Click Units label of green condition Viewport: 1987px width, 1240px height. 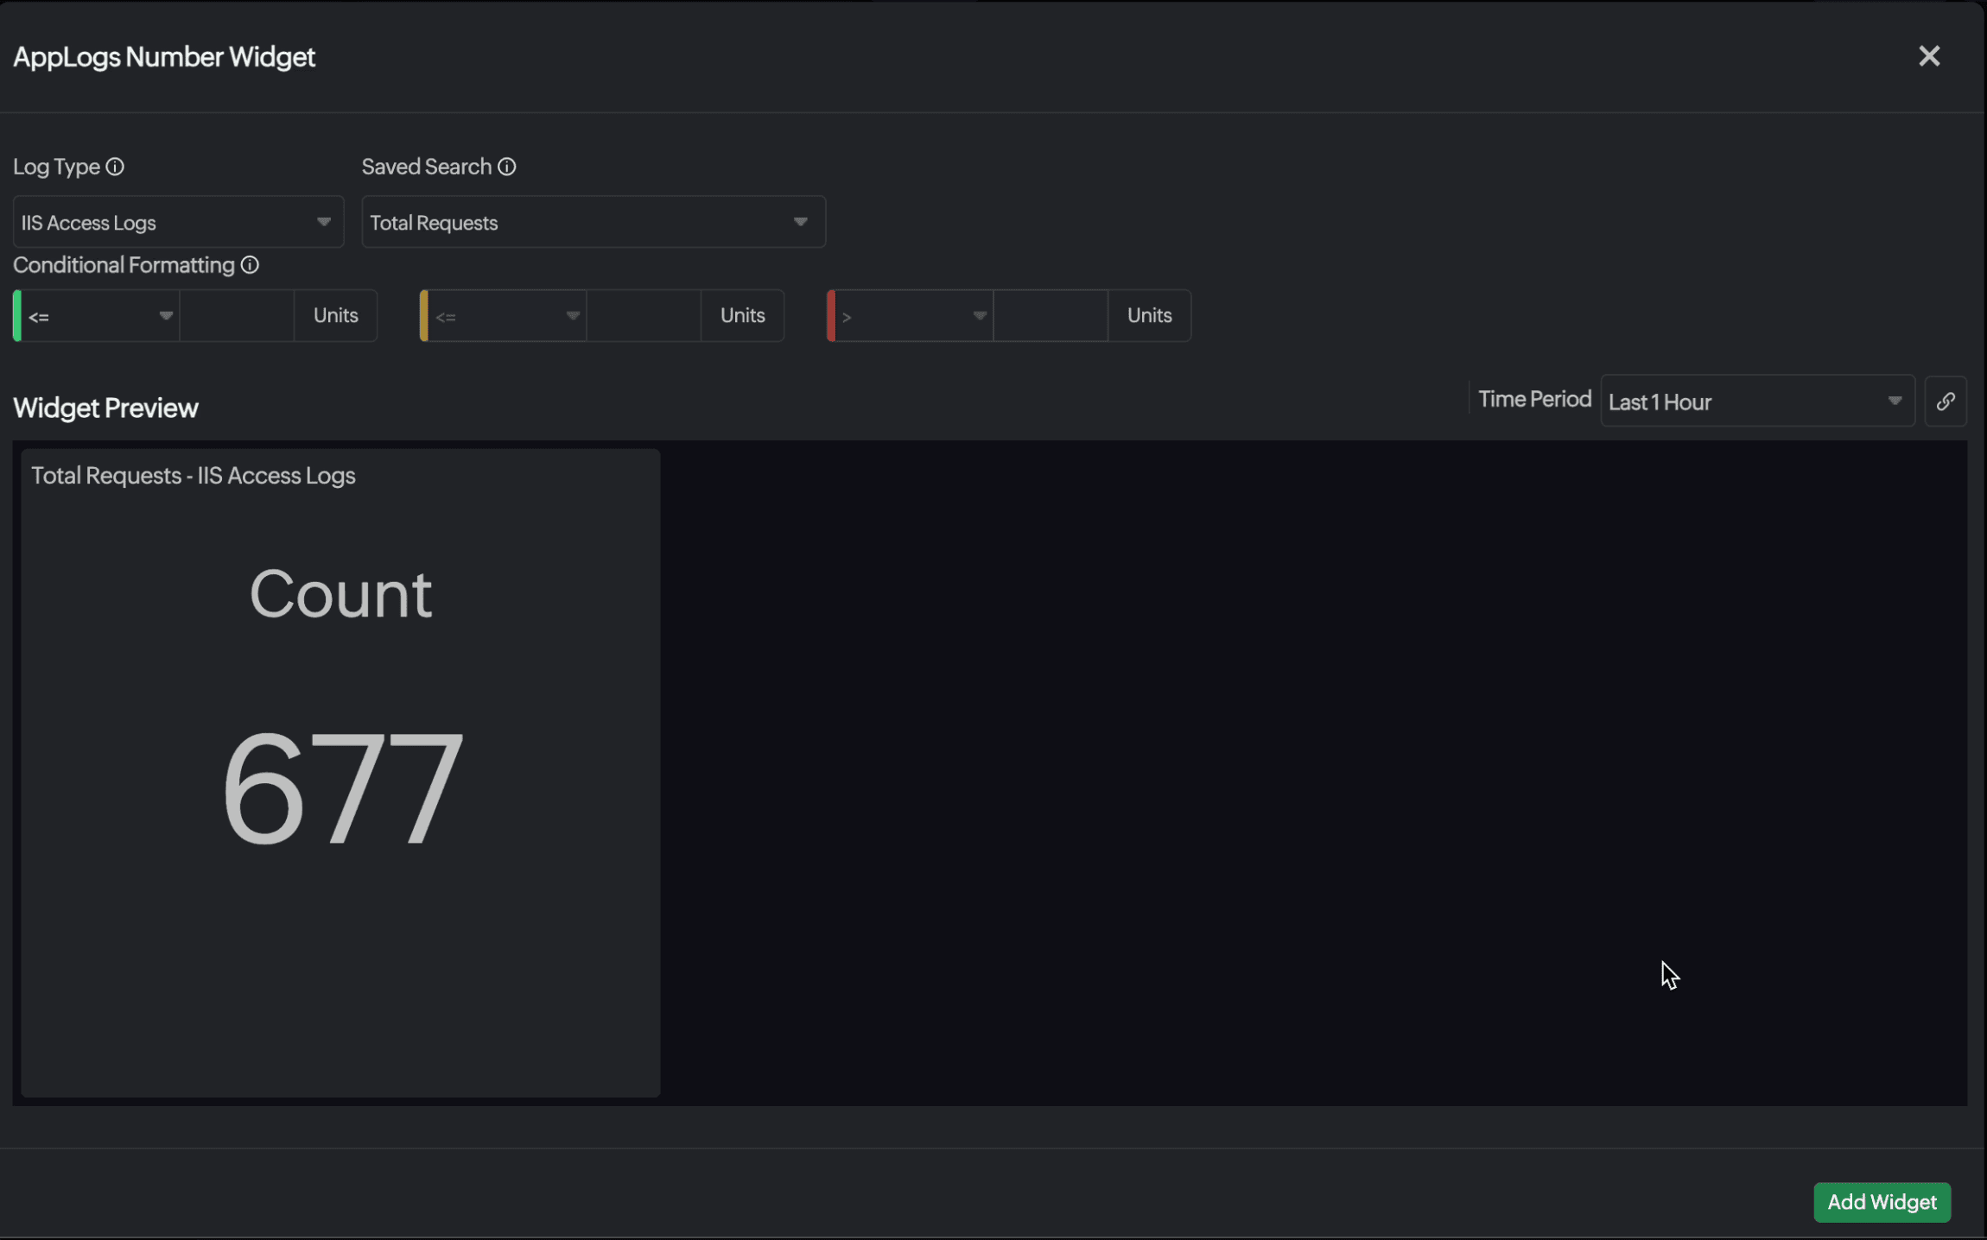click(x=335, y=316)
